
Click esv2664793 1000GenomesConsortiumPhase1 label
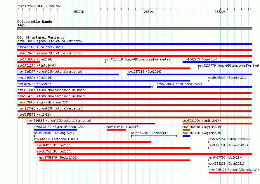coord(53,96)
